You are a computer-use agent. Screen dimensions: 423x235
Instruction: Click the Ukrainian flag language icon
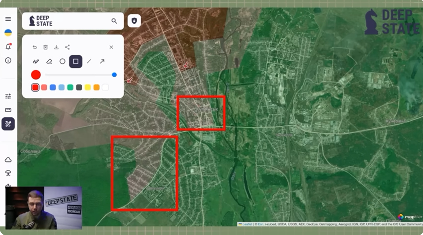click(8, 33)
